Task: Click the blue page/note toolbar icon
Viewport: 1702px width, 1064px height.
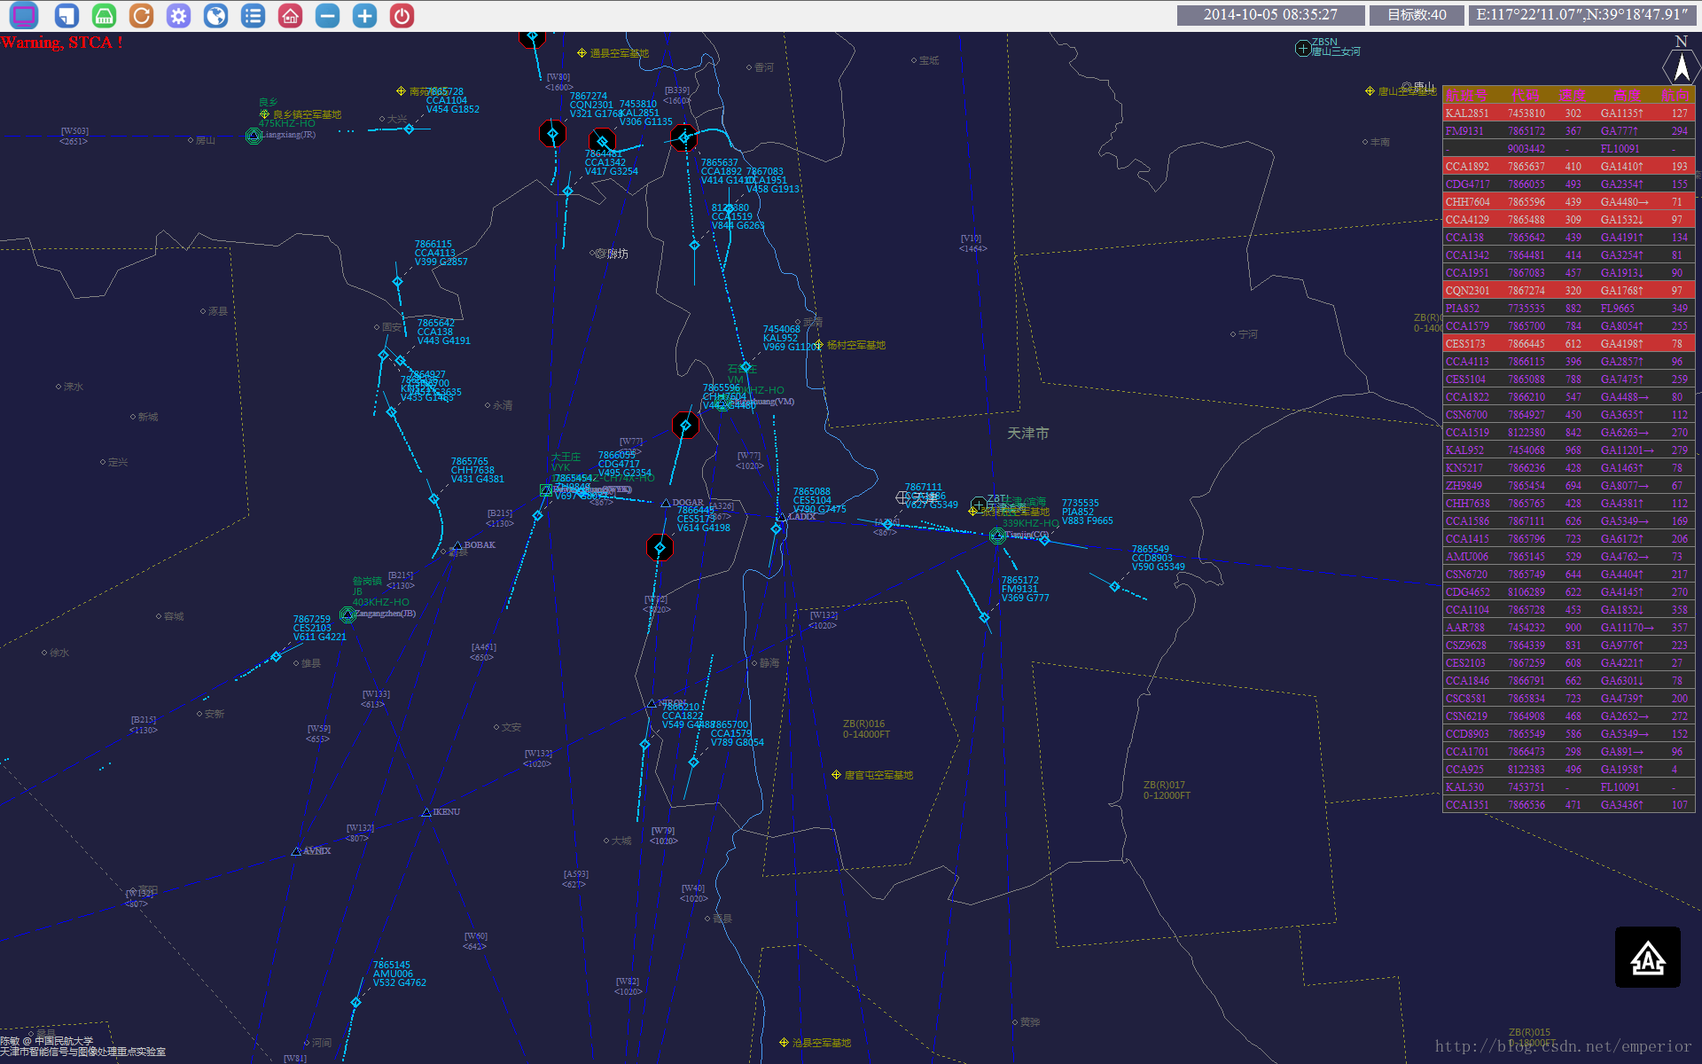Action: 66,15
